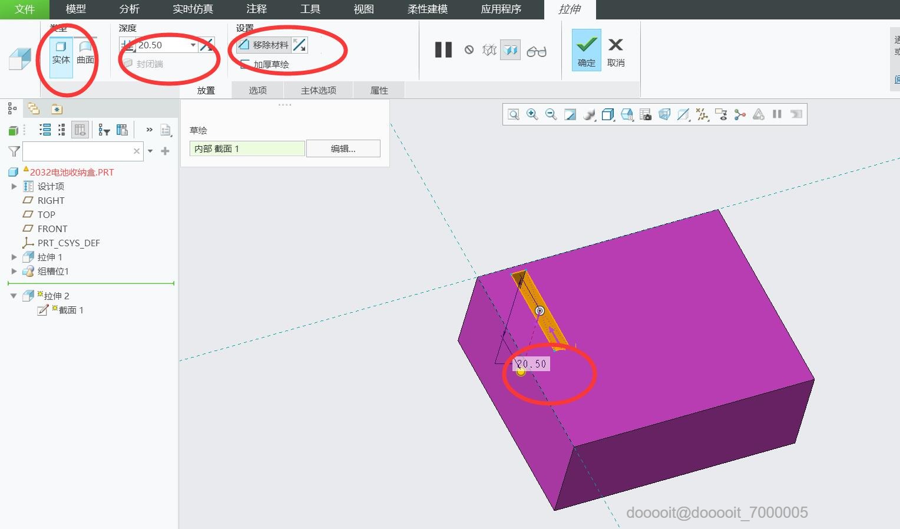
Task: Open tree filters icon
Action: tap(104, 130)
